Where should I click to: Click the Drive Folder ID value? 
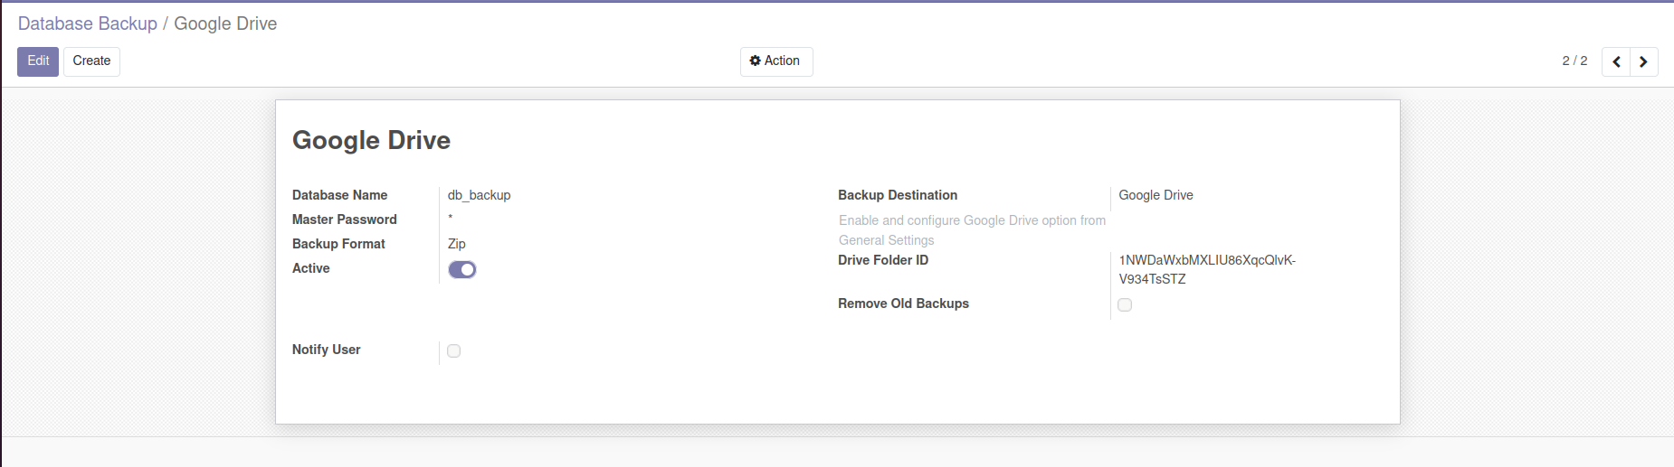click(1206, 269)
